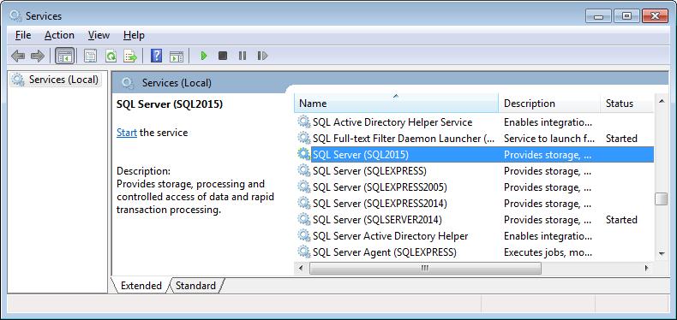
Task: Select SQL Server Agent (SQLEXPRESS) row
Action: point(475,252)
